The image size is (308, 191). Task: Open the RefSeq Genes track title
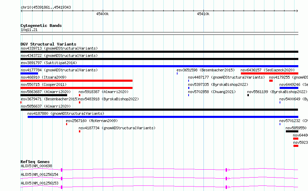click(35, 162)
